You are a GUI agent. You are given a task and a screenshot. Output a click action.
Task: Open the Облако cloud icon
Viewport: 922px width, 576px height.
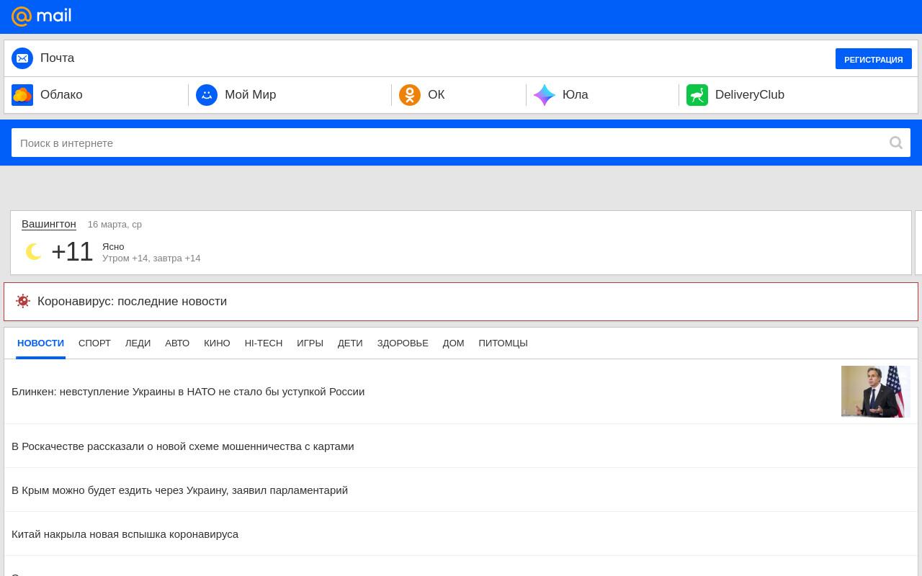pos(22,95)
